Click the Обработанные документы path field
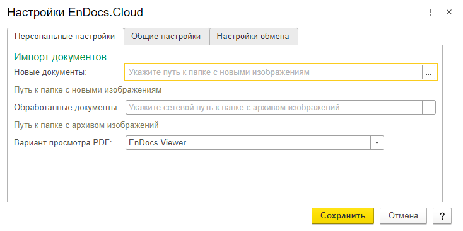Screen dimensions: 463x231 [274, 108]
